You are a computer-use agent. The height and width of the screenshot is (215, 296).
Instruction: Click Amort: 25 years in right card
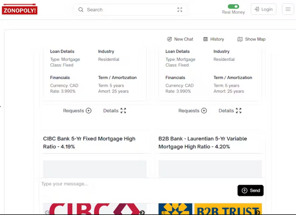pos(228,92)
